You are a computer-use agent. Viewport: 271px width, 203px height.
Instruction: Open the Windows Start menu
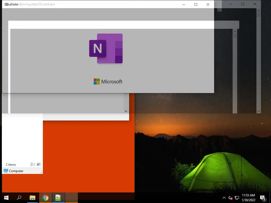coord(6,198)
